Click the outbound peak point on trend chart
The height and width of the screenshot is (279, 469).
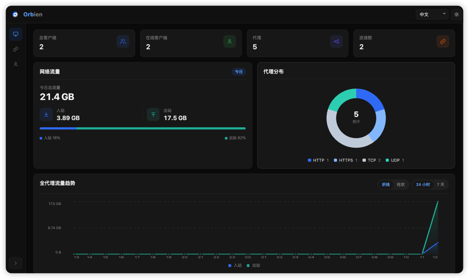pyautogui.click(x=438, y=202)
